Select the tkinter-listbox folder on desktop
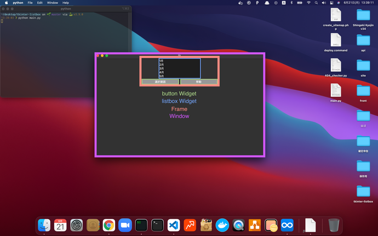The width and height of the screenshot is (378, 236). (x=363, y=193)
